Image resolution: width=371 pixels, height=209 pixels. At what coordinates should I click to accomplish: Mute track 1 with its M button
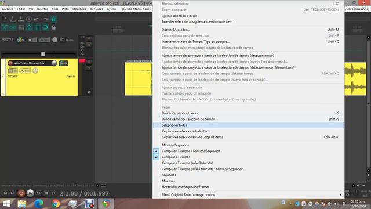click(x=89, y=62)
